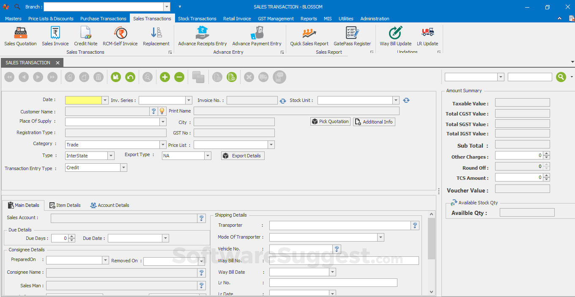Click the green plus add button
This screenshot has height=297, width=575.
[165, 77]
